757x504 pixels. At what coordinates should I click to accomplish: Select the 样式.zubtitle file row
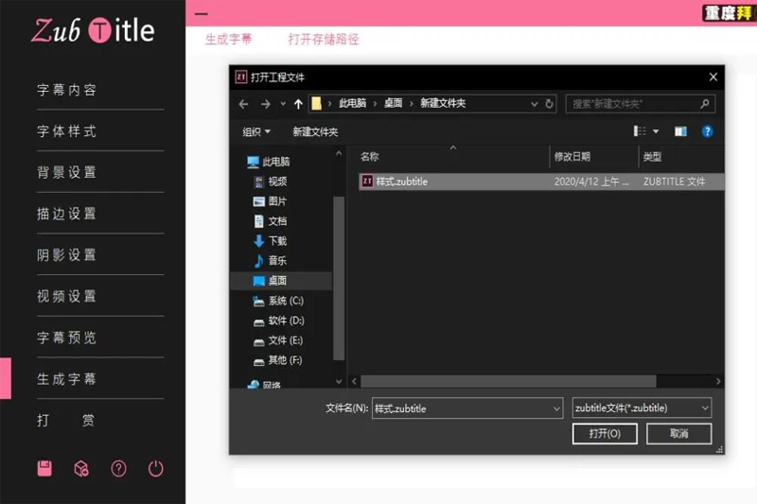coord(540,182)
